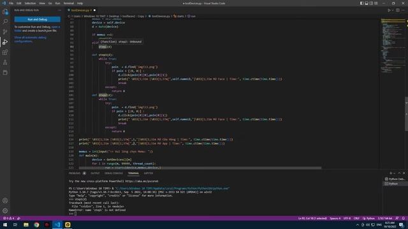
Task: Switch to the Debug Console tab
Action: pos(113,173)
